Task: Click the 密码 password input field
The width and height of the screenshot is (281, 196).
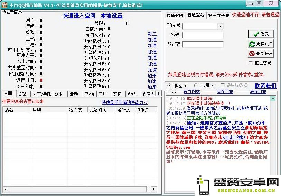Action: pos(203,35)
